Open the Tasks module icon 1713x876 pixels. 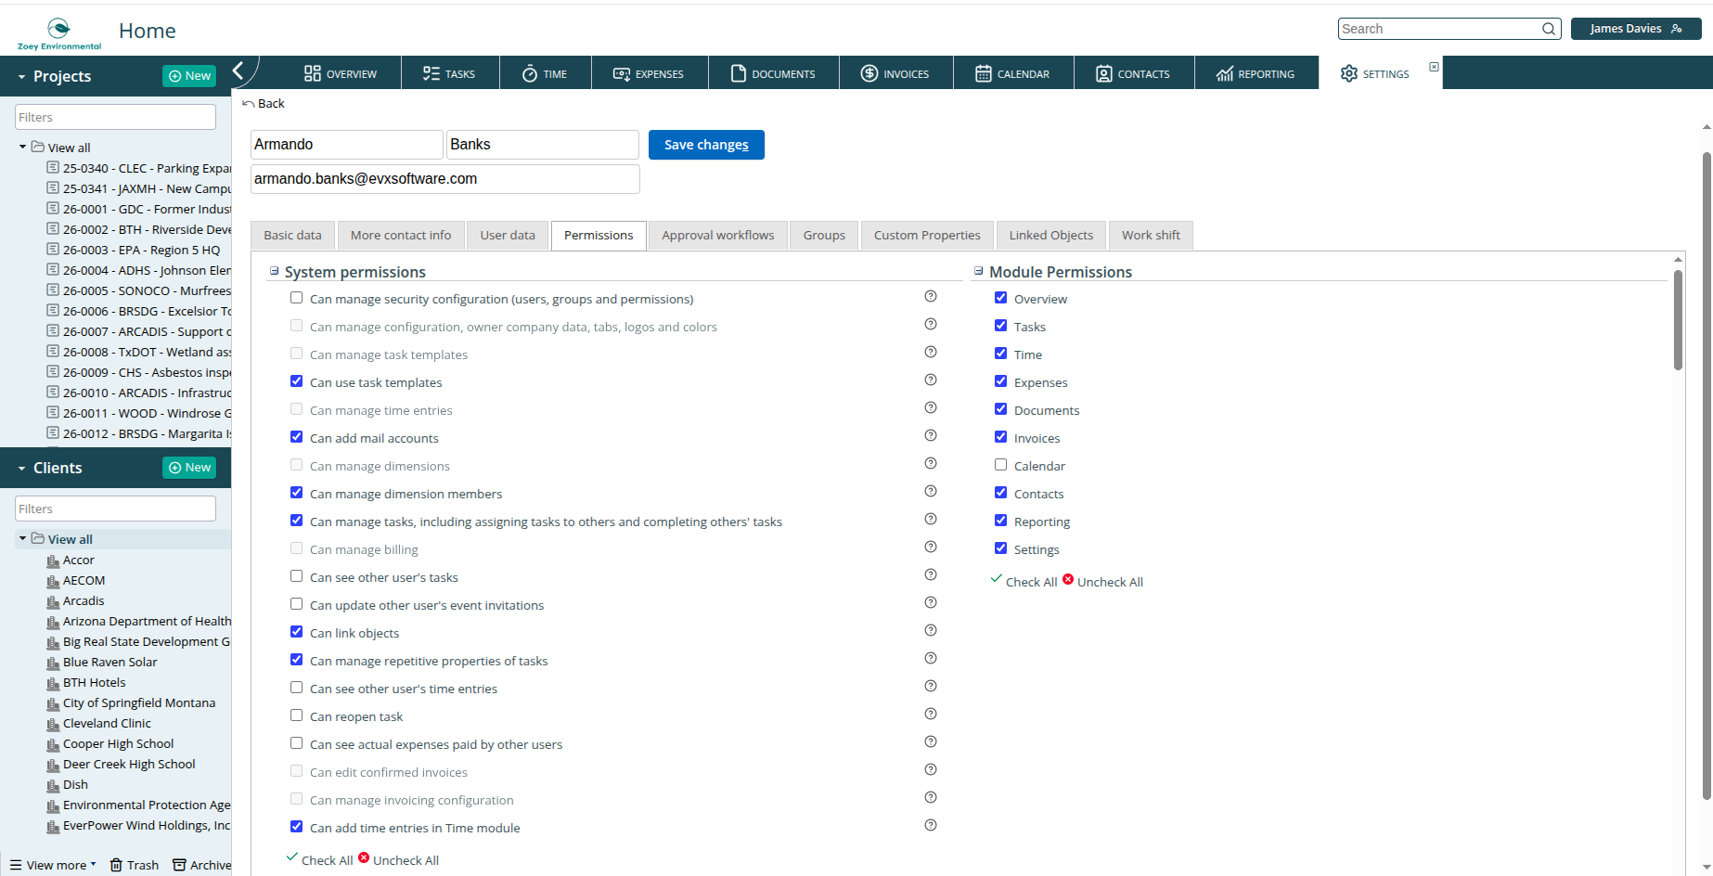(x=431, y=73)
